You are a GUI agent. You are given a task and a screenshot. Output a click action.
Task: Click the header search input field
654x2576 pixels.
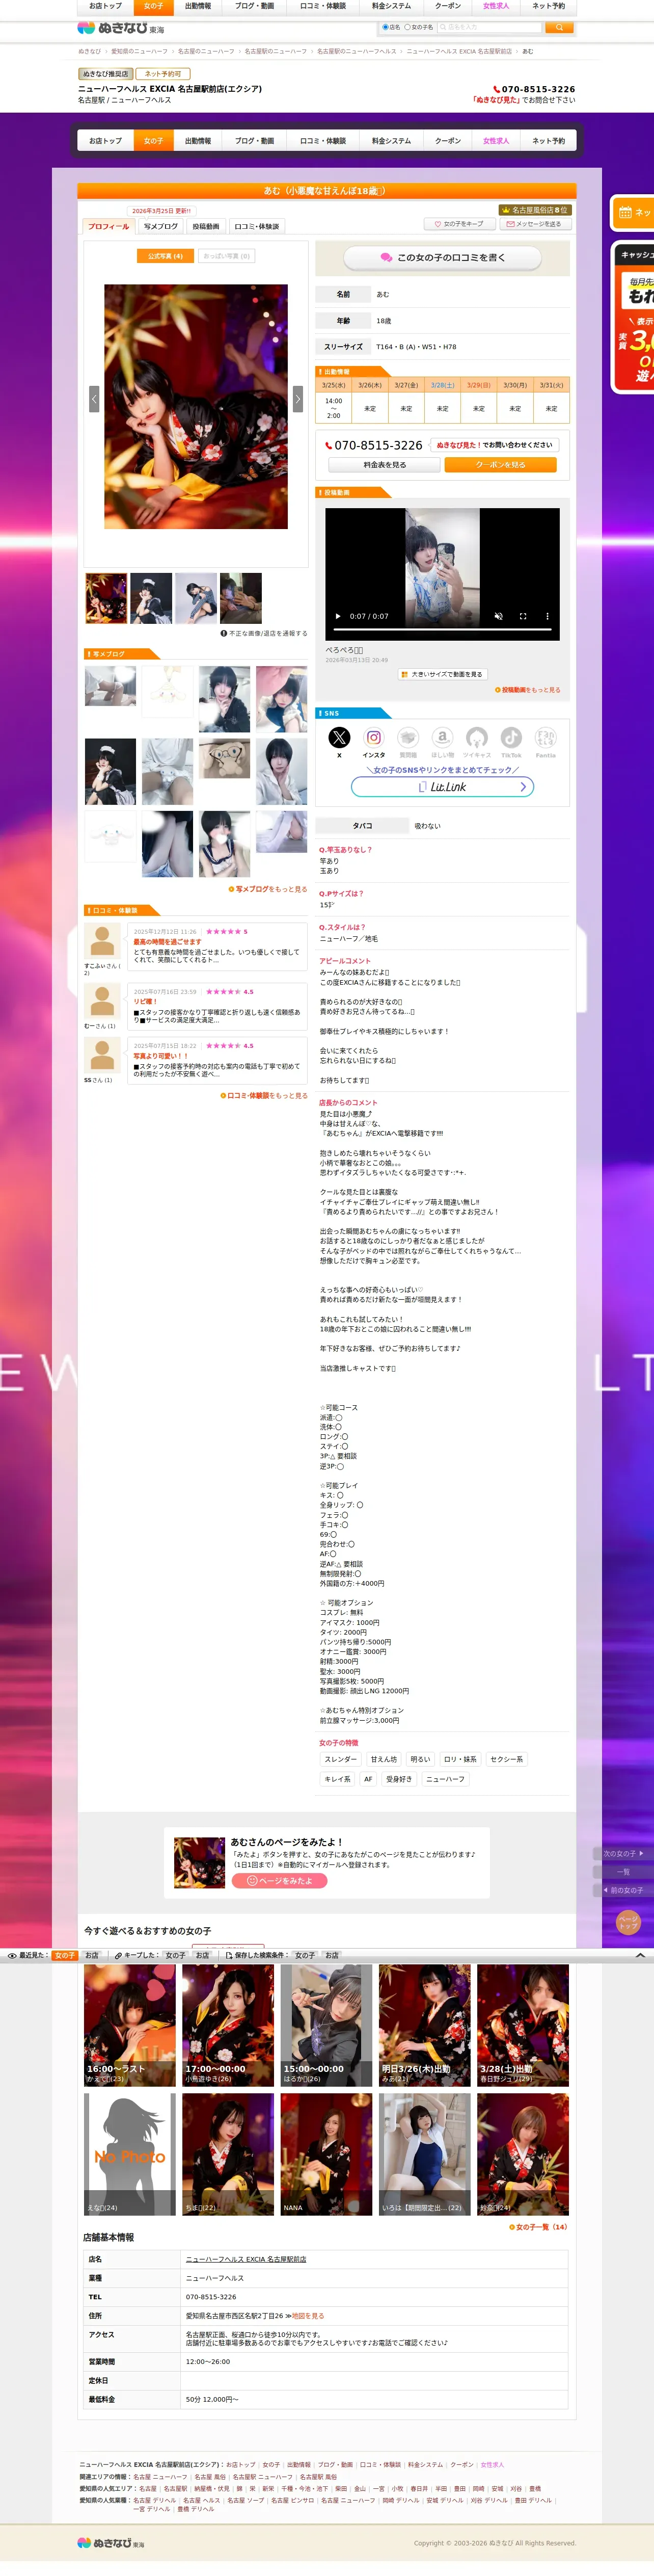491,27
